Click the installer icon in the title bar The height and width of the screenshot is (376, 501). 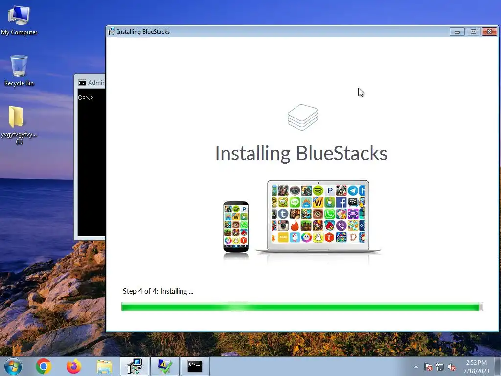[112, 31]
